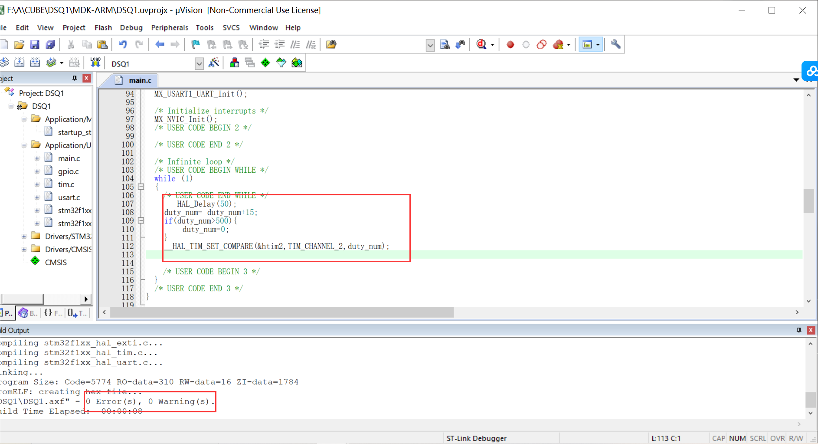
Task: Click the floating cloud icon at right edge
Action: click(x=810, y=71)
